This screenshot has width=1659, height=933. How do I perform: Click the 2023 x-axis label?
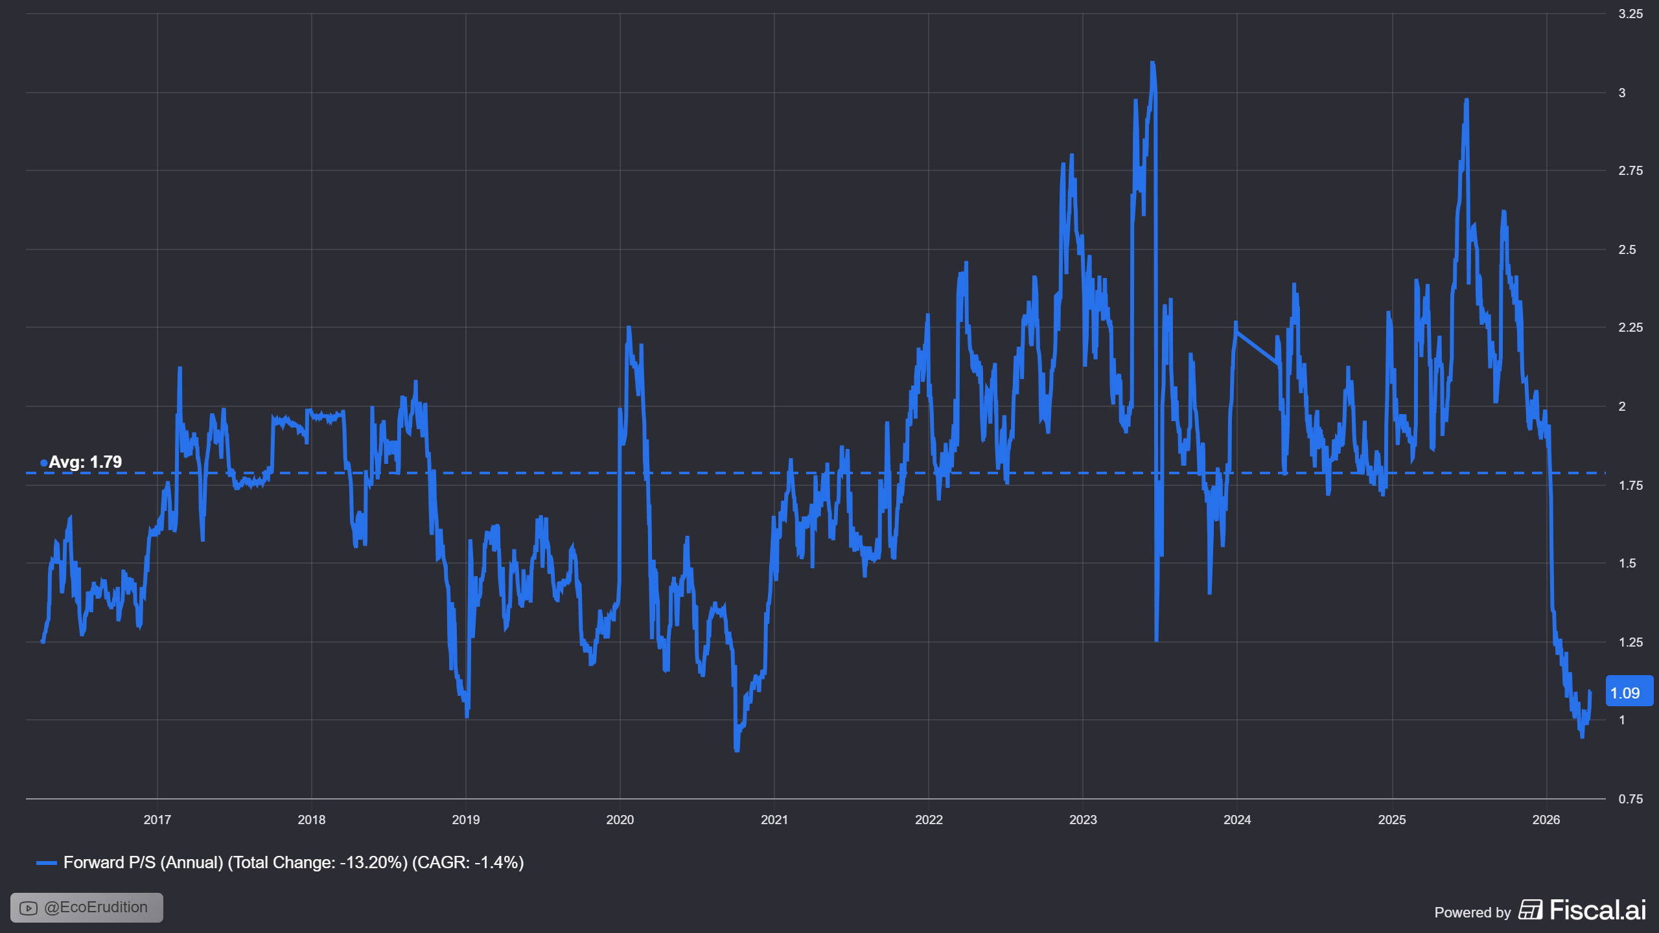1083,820
